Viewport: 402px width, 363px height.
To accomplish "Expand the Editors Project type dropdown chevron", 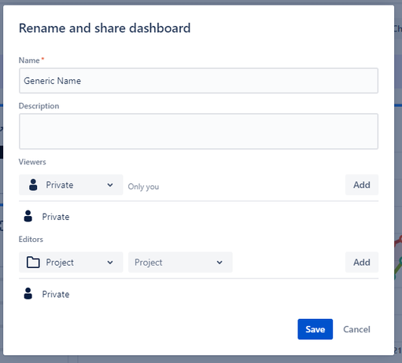I will click(x=110, y=262).
